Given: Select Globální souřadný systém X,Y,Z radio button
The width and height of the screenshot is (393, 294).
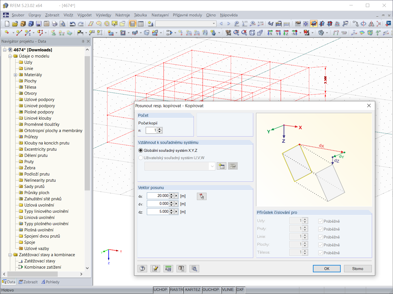Looking at the screenshot, I should coord(141,150).
